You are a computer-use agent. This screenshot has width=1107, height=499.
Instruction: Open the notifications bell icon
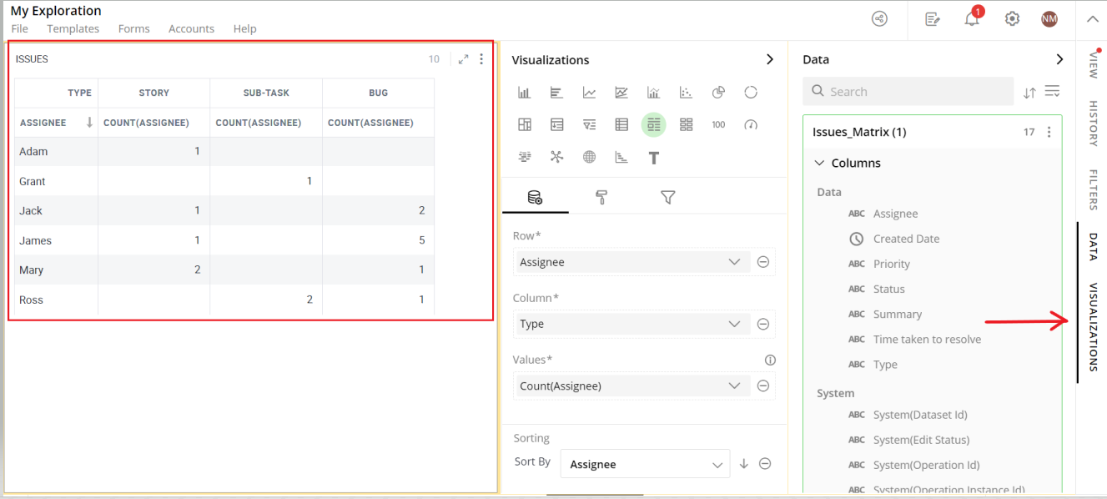tap(973, 18)
